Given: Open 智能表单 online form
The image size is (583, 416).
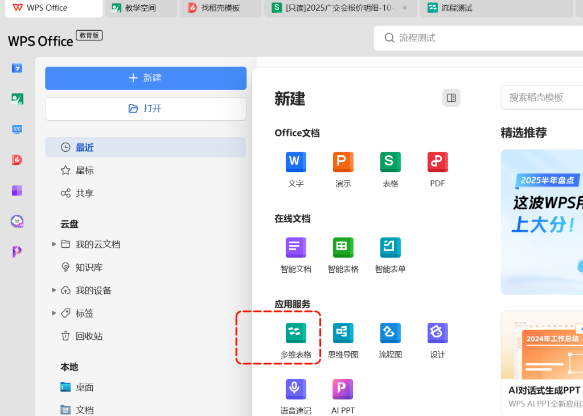Looking at the screenshot, I should tap(390, 255).
